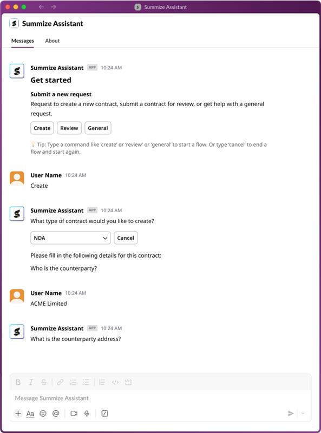
Task: Cancel the contract creation flow
Action: tap(127, 238)
